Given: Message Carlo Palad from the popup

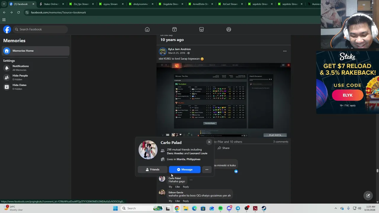Looking at the screenshot, I should (185, 170).
